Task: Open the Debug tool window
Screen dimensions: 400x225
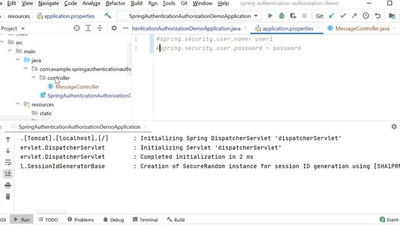Action: pyautogui.click(x=114, y=219)
